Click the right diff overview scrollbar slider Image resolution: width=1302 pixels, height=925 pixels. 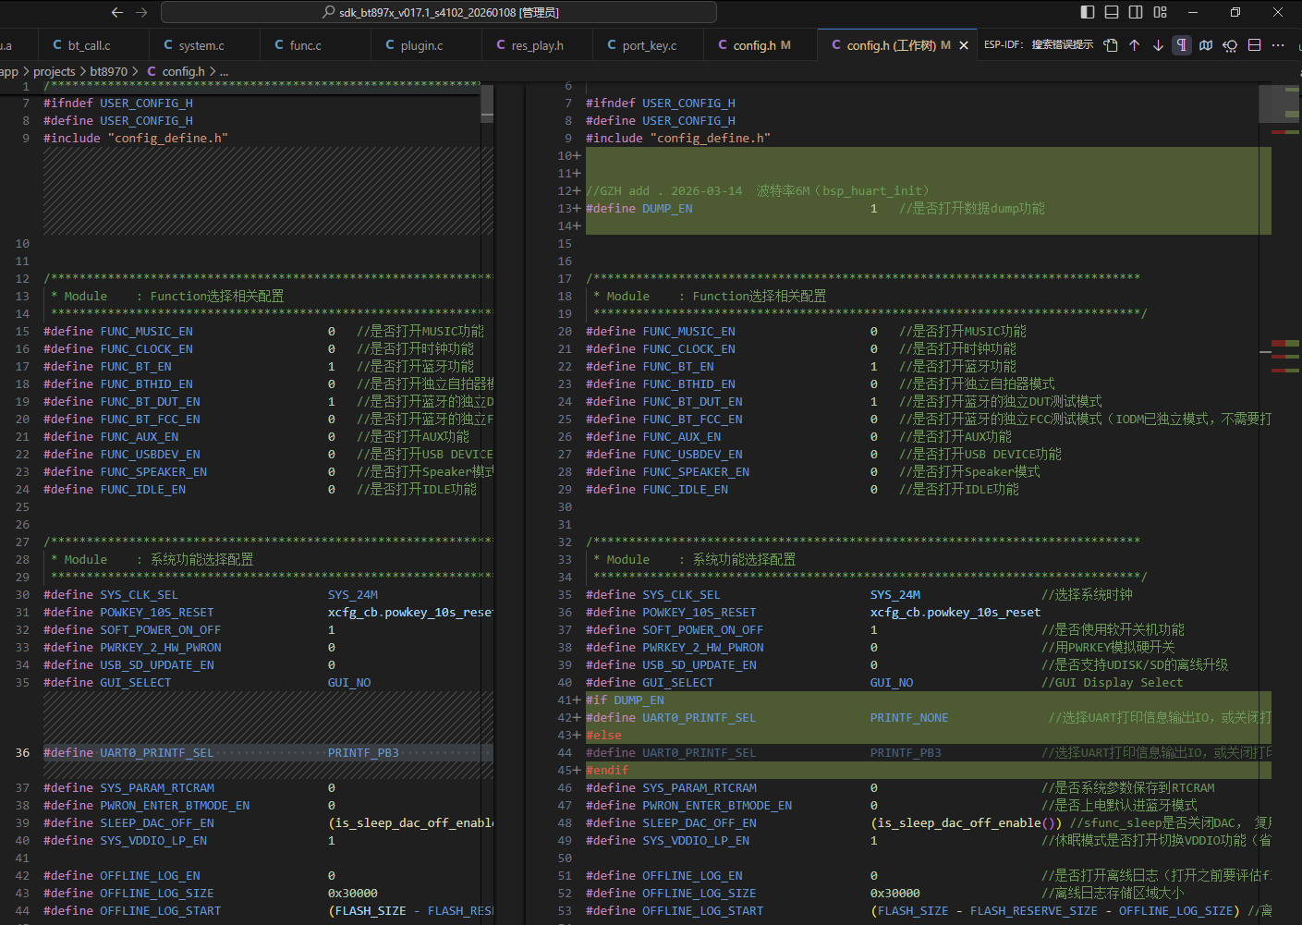(x=1279, y=103)
